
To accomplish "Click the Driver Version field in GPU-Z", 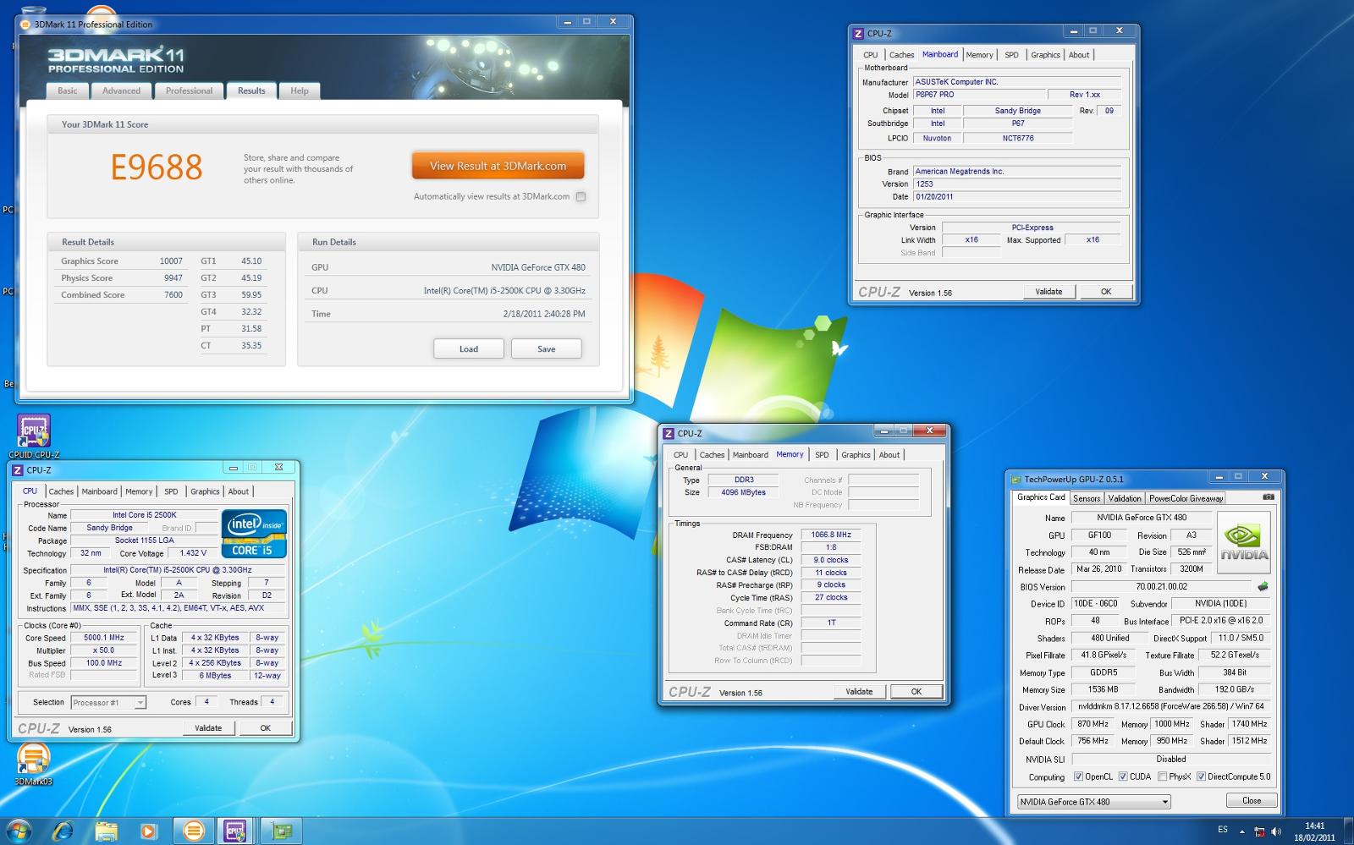I will 1170,706.
